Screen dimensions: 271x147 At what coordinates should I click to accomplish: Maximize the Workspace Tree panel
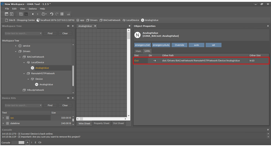68,26
